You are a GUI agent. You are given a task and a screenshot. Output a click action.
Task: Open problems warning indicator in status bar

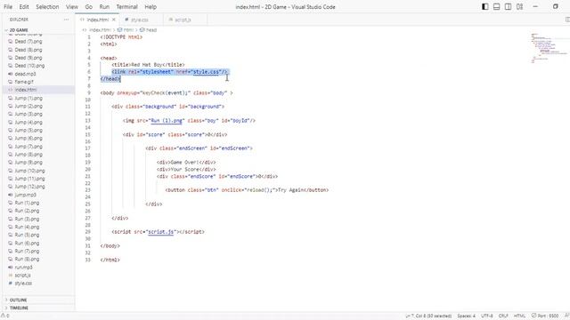coord(5,316)
